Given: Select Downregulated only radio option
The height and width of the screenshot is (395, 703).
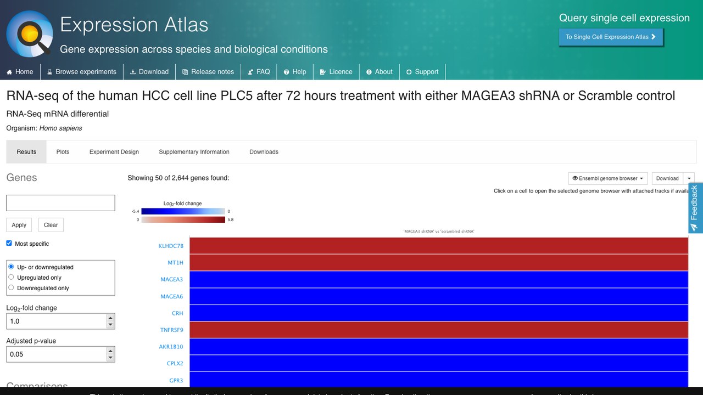Looking at the screenshot, I should click(x=11, y=287).
